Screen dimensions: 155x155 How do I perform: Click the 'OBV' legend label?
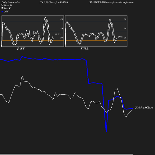coord(6,12)
